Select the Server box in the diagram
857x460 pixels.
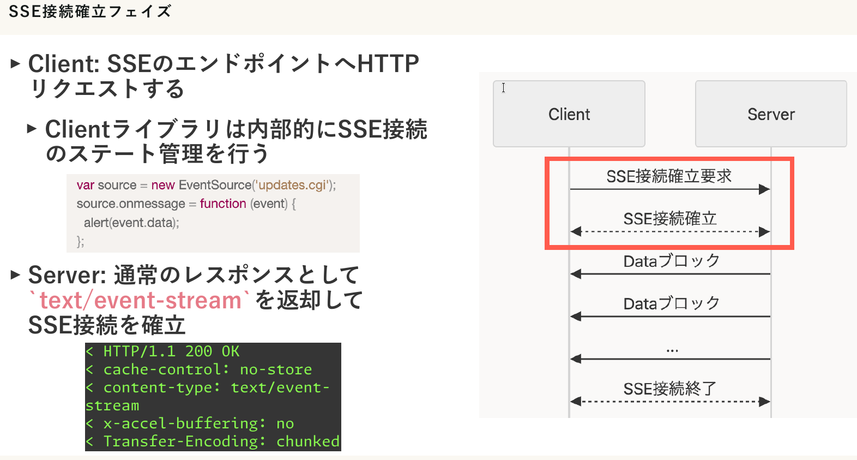tap(770, 114)
